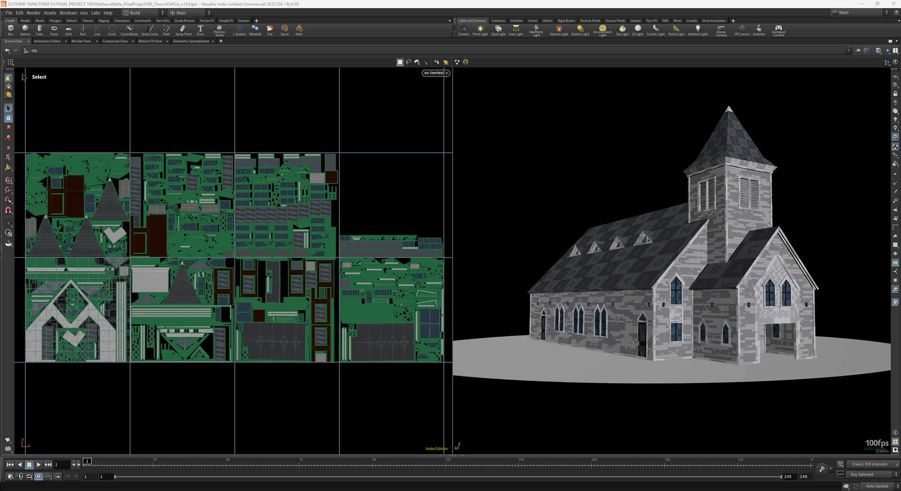Create a Box from the shelf

pos(11,30)
